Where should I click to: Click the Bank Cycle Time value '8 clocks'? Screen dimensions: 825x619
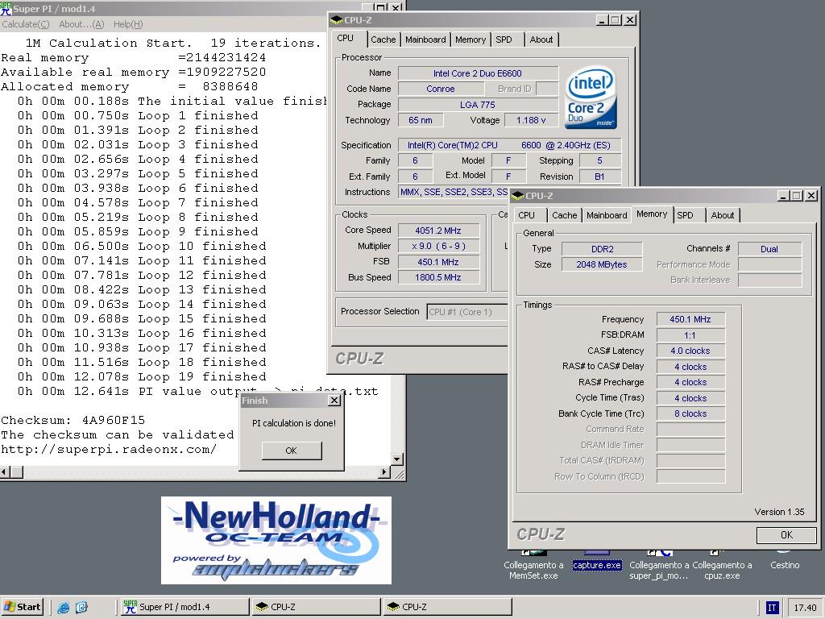pos(690,413)
